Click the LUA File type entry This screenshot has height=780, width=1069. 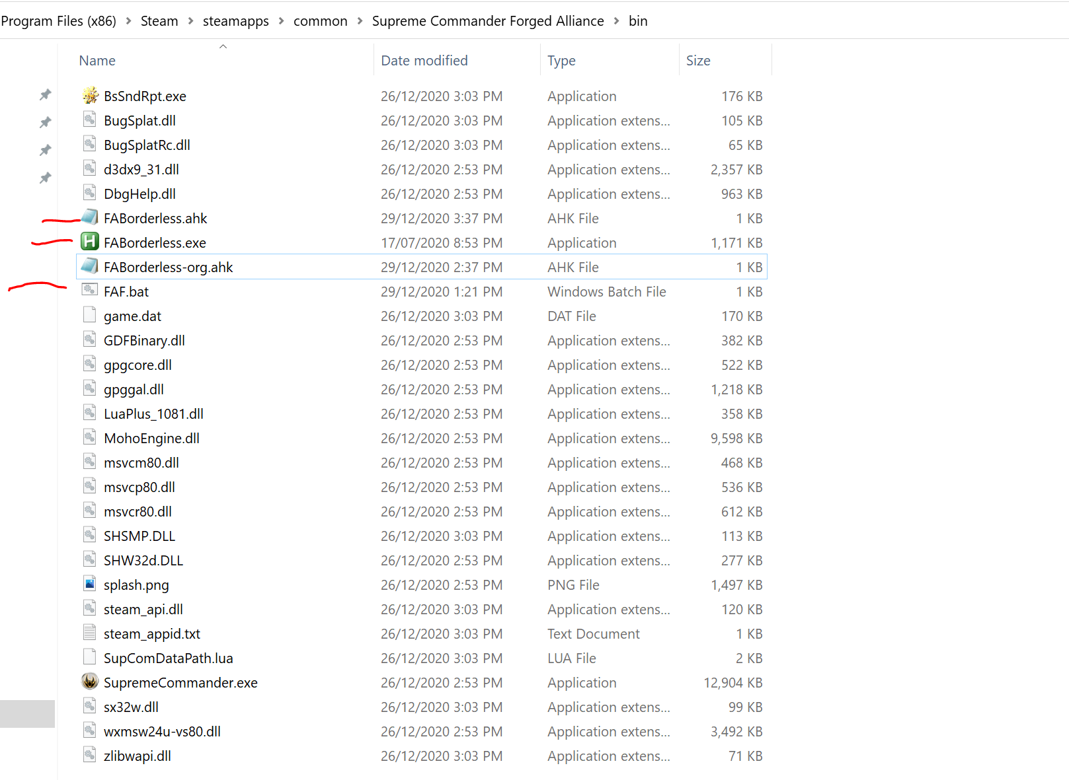click(572, 658)
